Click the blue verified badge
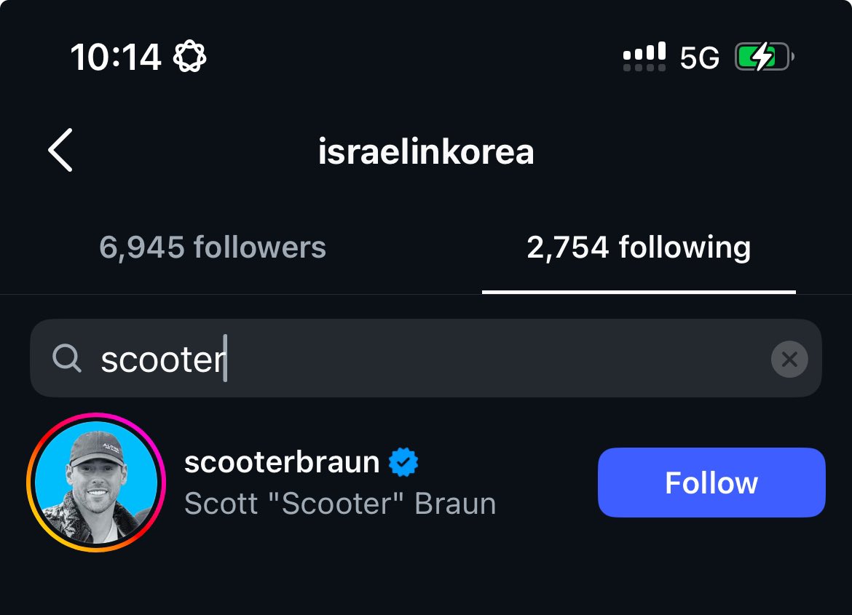This screenshot has height=615, width=852. [403, 463]
